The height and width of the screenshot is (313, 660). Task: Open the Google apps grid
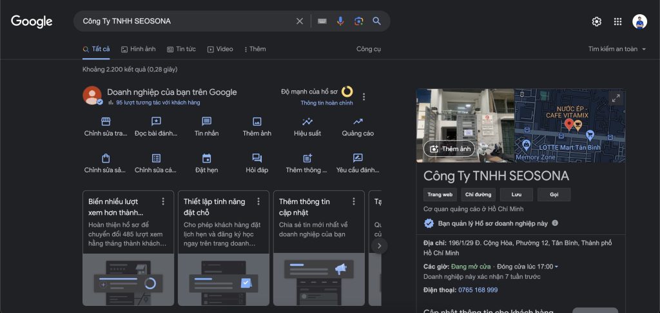pos(617,21)
